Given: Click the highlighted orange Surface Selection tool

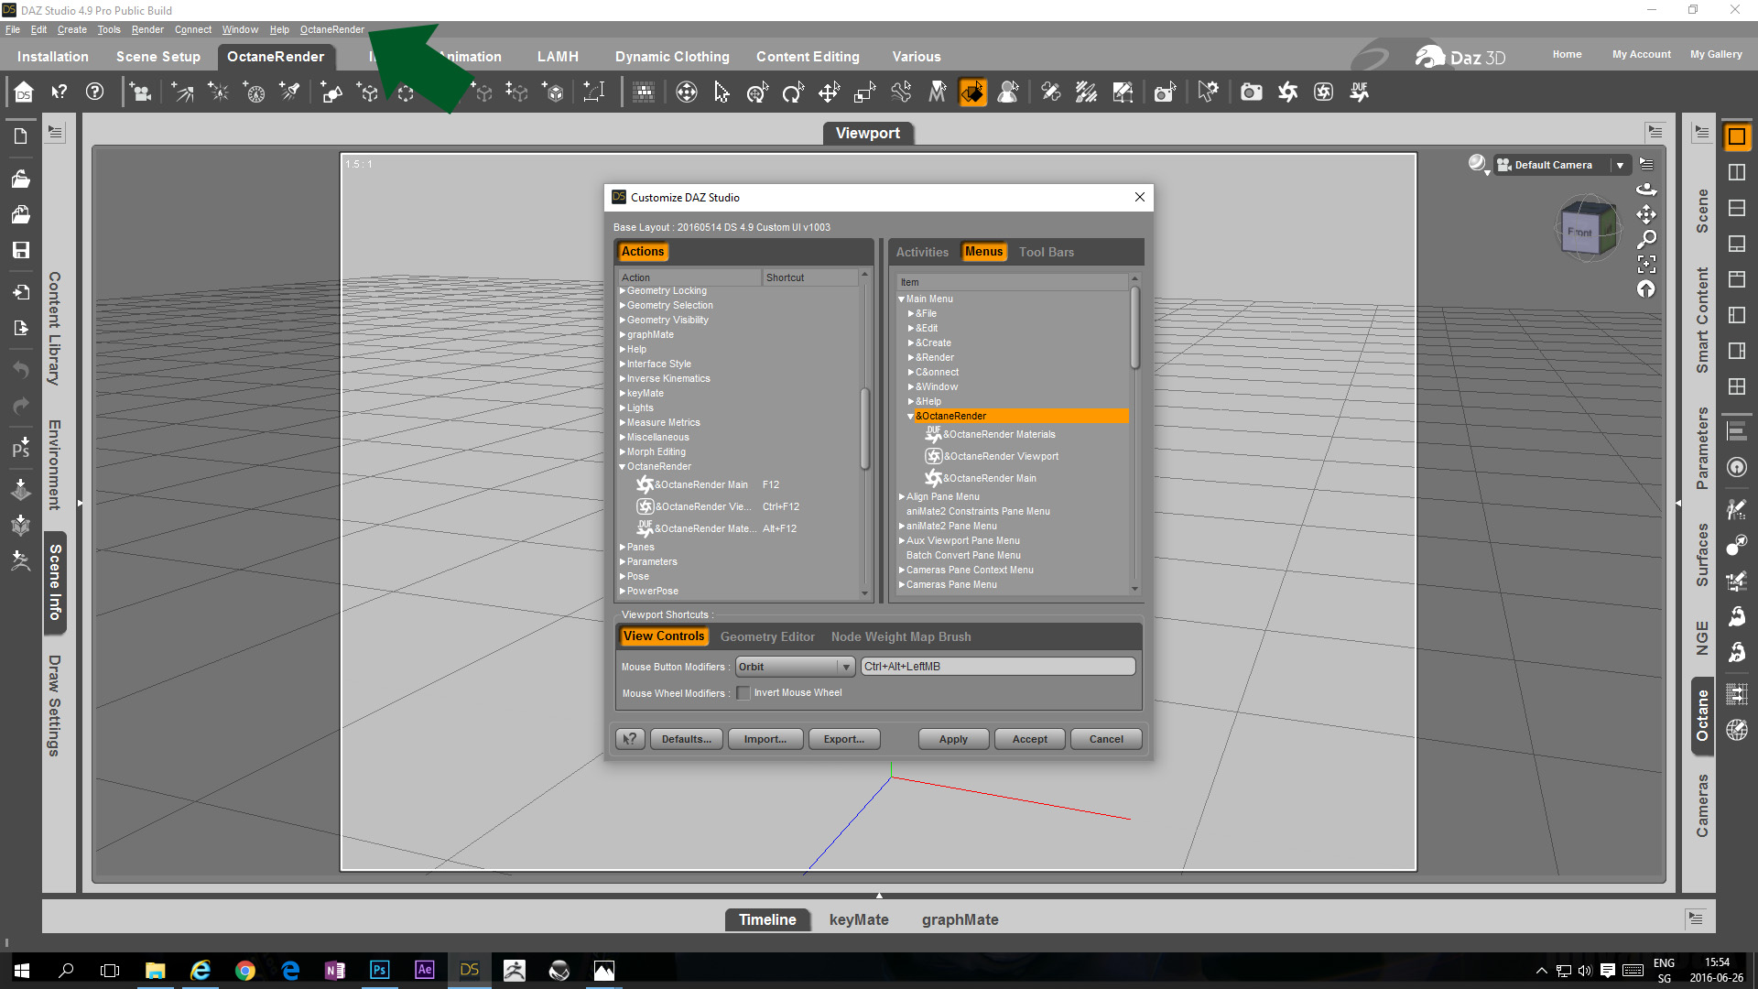Looking at the screenshot, I should tap(972, 92).
